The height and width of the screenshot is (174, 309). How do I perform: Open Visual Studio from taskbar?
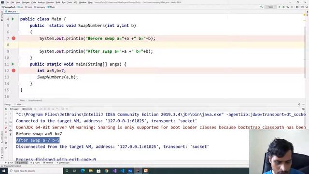tap(114, 171)
